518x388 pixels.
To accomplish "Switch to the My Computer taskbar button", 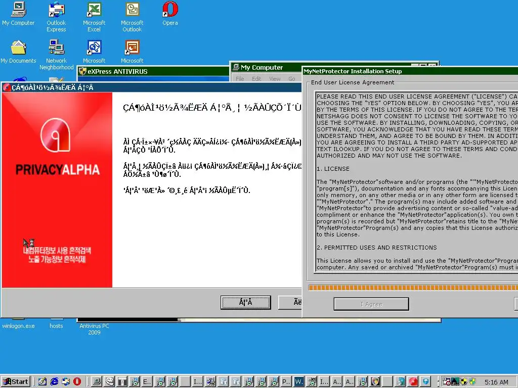I will point(97,382).
